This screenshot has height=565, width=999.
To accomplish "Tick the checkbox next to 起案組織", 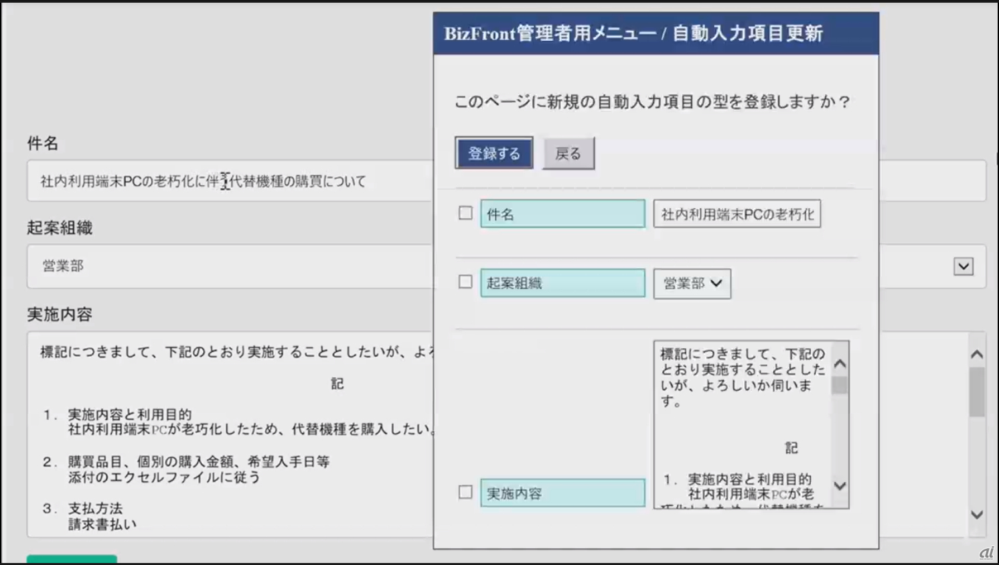I will [x=465, y=282].
